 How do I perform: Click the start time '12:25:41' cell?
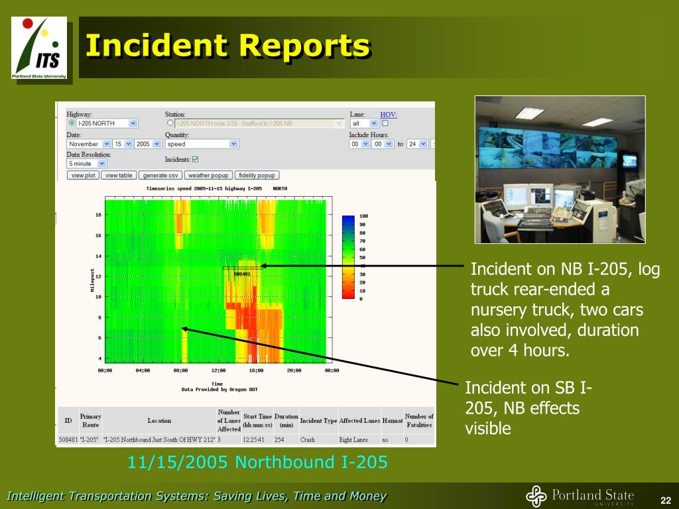tap(253, 439)
